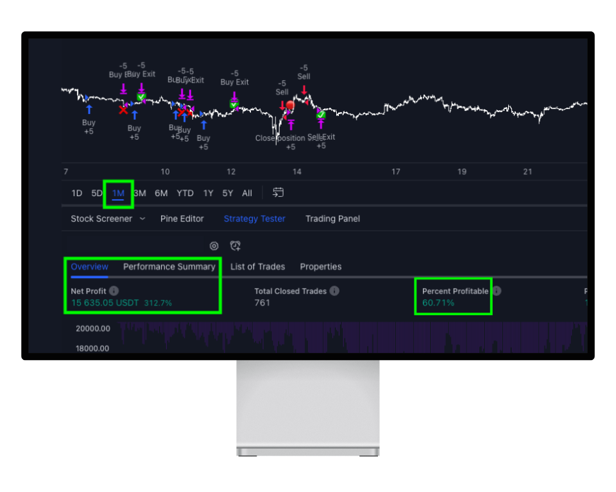Screen dimensions: 616x492
Task: Select the 1D timeframe
Action: [76, 193]
